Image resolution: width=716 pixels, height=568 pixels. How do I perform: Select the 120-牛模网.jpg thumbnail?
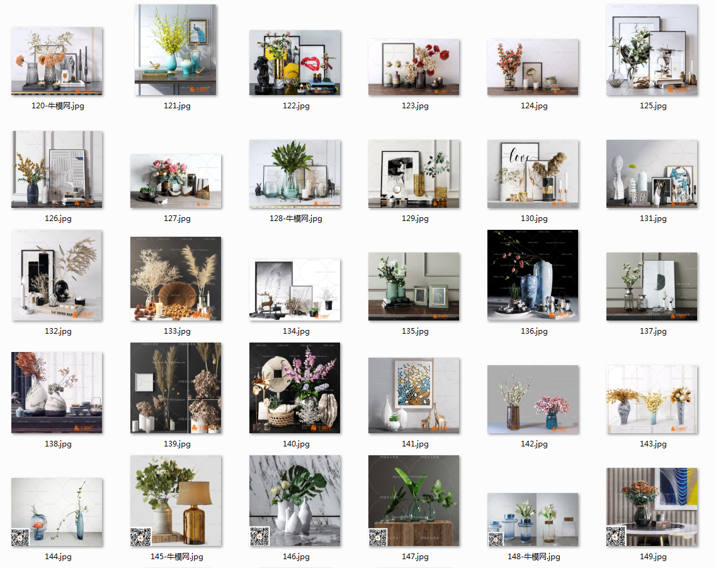57,61
